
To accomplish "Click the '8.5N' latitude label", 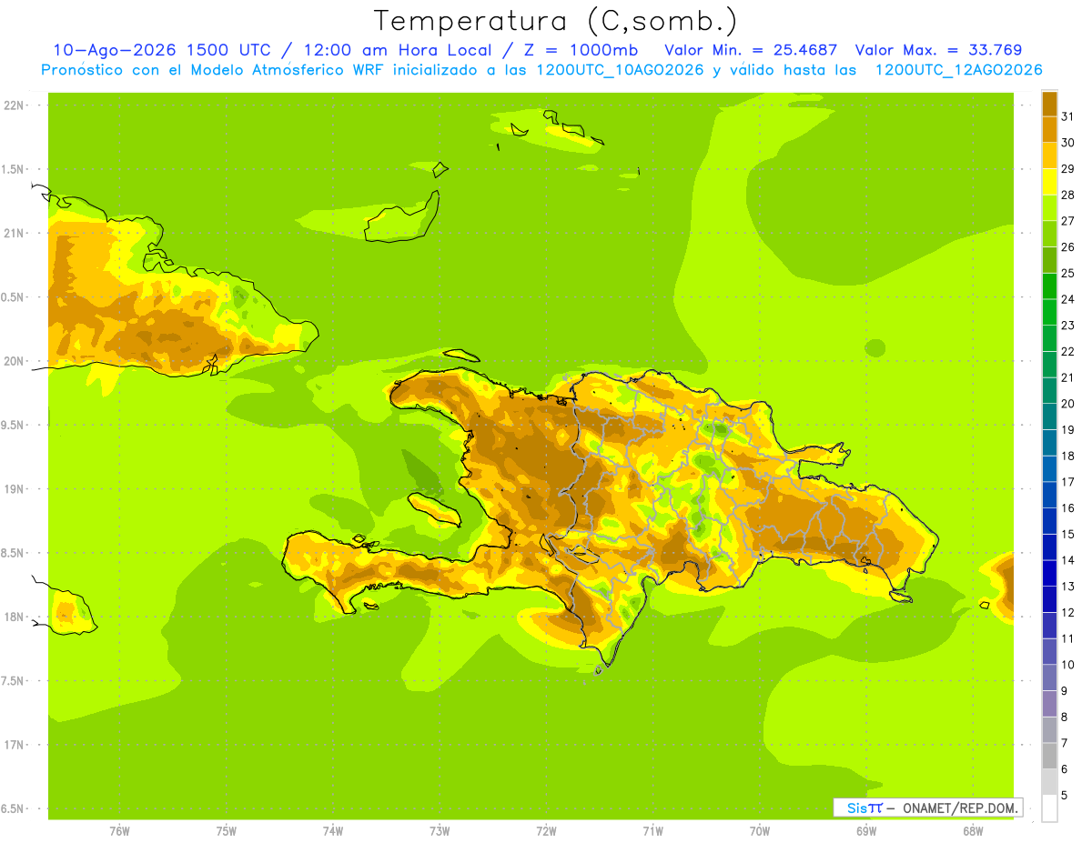I will (x=13, y=553).
